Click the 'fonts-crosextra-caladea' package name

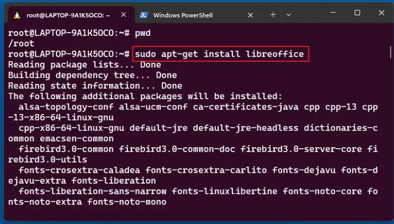tap(79, 170)
